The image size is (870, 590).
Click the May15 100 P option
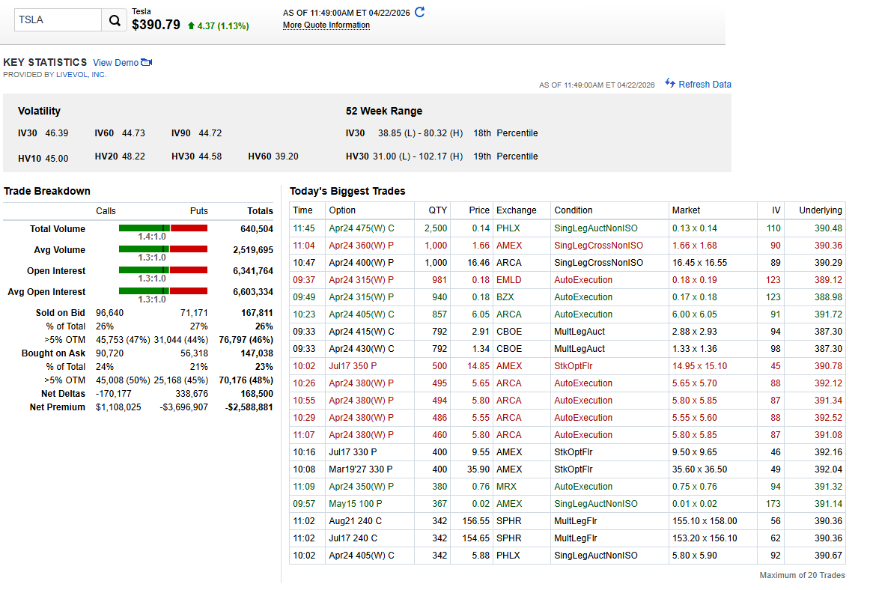[356, 503]
